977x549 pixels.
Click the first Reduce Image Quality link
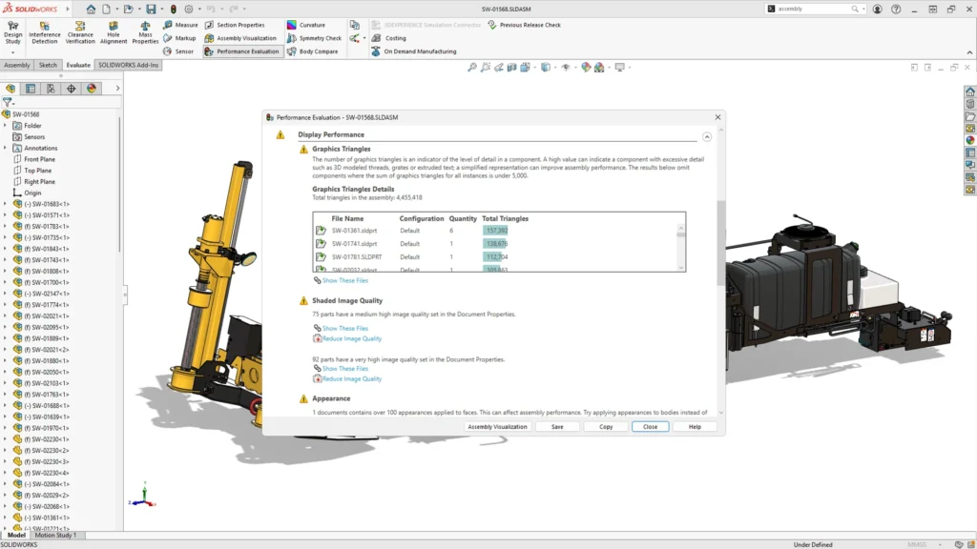(351, 338)
